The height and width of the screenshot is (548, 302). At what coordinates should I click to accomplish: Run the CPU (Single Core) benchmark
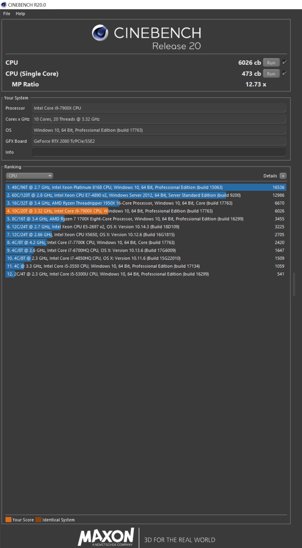271,74
